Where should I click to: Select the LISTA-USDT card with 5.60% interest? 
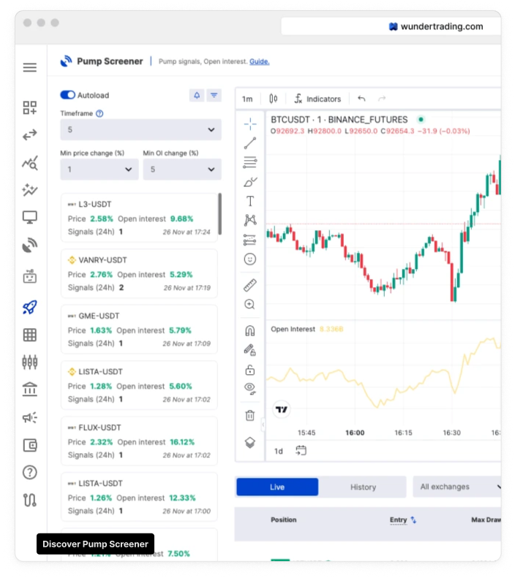(139, 385)
